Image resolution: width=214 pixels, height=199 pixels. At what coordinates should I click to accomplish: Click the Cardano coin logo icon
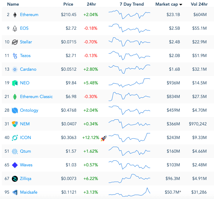pyautogui.click(x=15, y=70)
